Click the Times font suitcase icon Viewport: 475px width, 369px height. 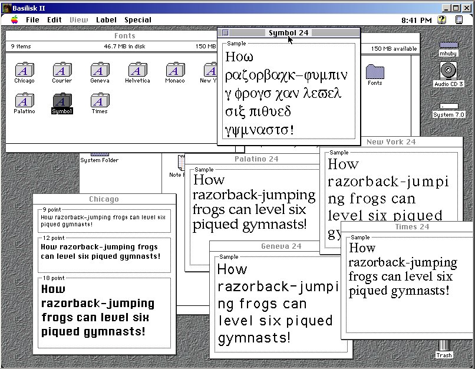(100, 101)
